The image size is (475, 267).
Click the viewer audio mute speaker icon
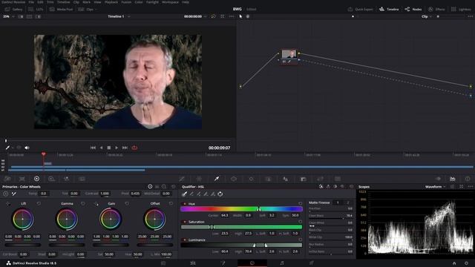(27, 148)
